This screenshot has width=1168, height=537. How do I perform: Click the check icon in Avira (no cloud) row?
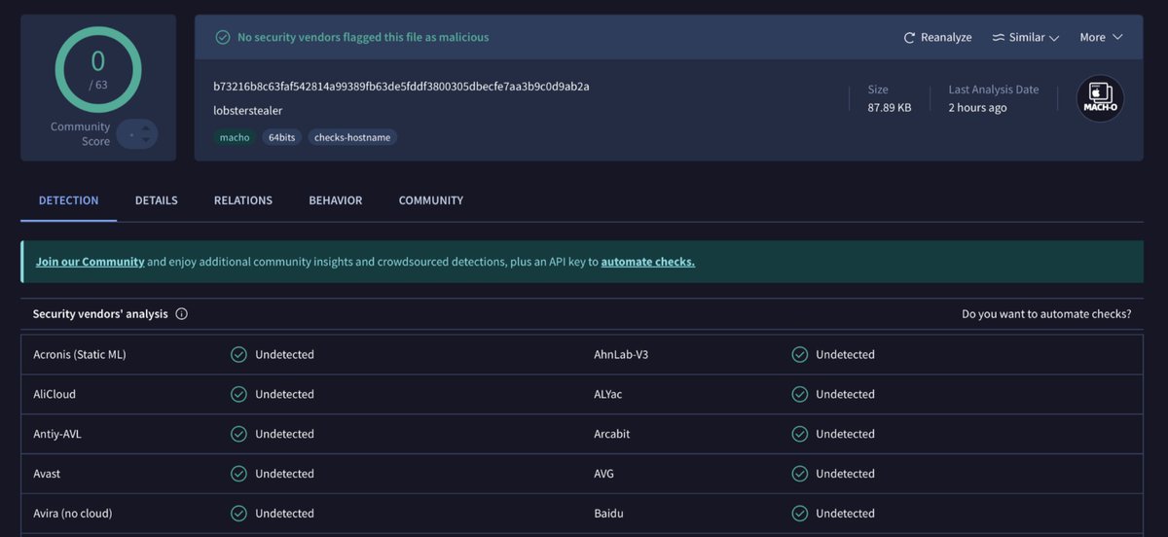(238, 513)
